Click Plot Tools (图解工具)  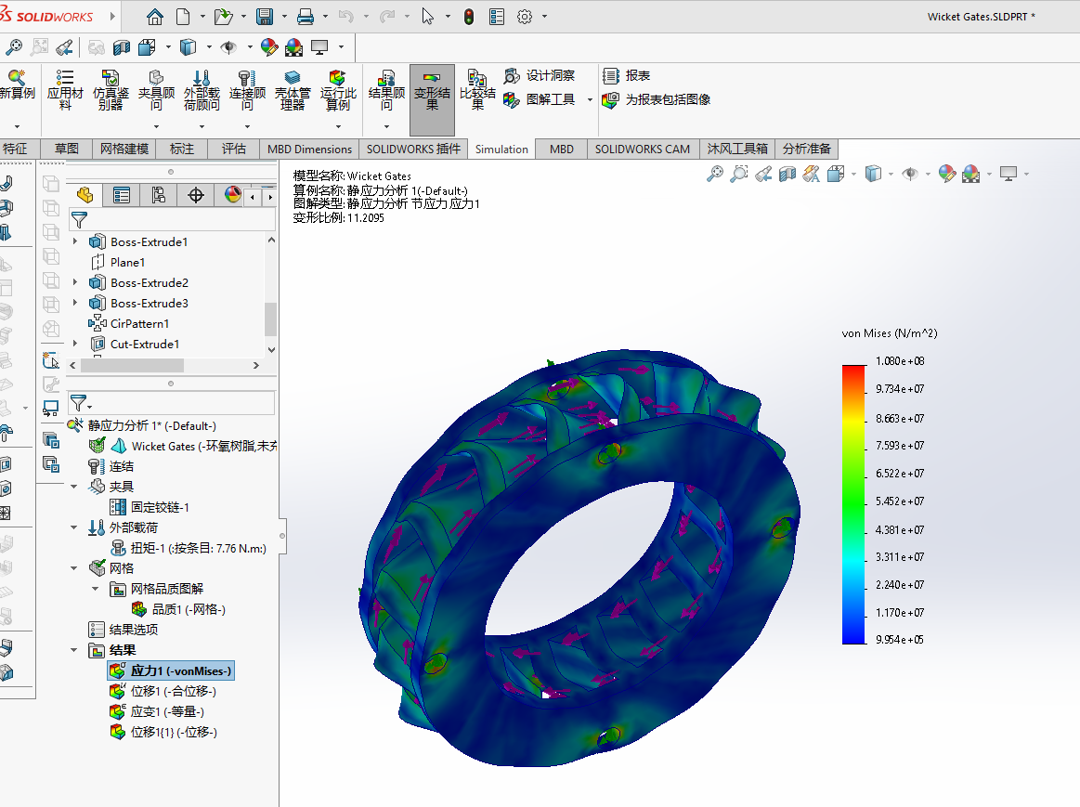pos(540,100)
